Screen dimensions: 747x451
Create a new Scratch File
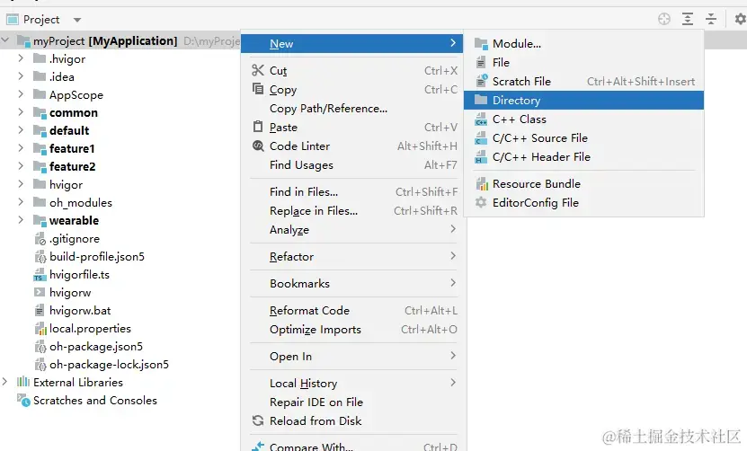click(x=583, y=82)
